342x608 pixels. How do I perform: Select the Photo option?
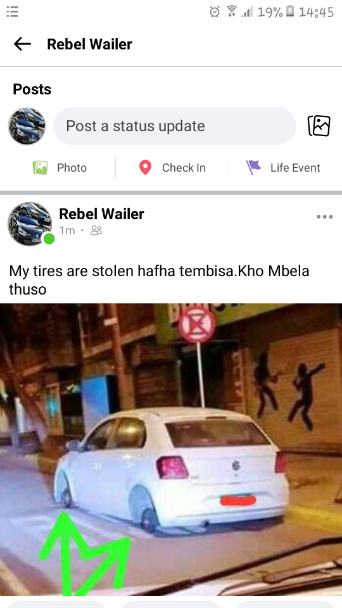coord(60,168)
